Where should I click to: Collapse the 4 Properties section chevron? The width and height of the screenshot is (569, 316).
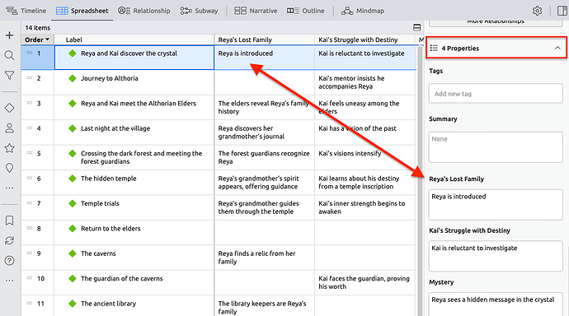click(x=557, y=48)
